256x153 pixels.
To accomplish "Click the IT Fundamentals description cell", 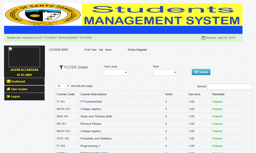I will 121,102.
